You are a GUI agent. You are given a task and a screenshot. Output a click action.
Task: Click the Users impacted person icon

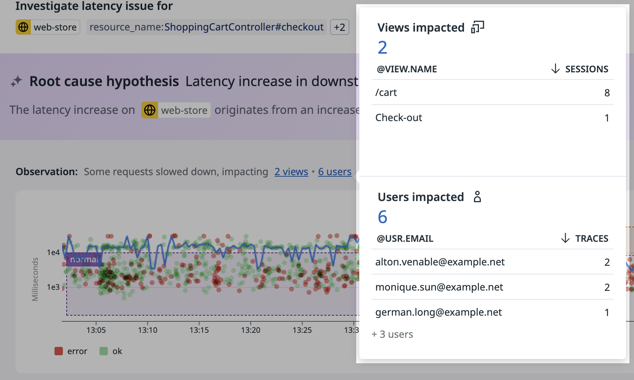(477, 197)
